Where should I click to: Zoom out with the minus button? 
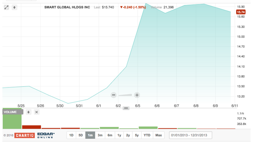click(x=113, y=95)
